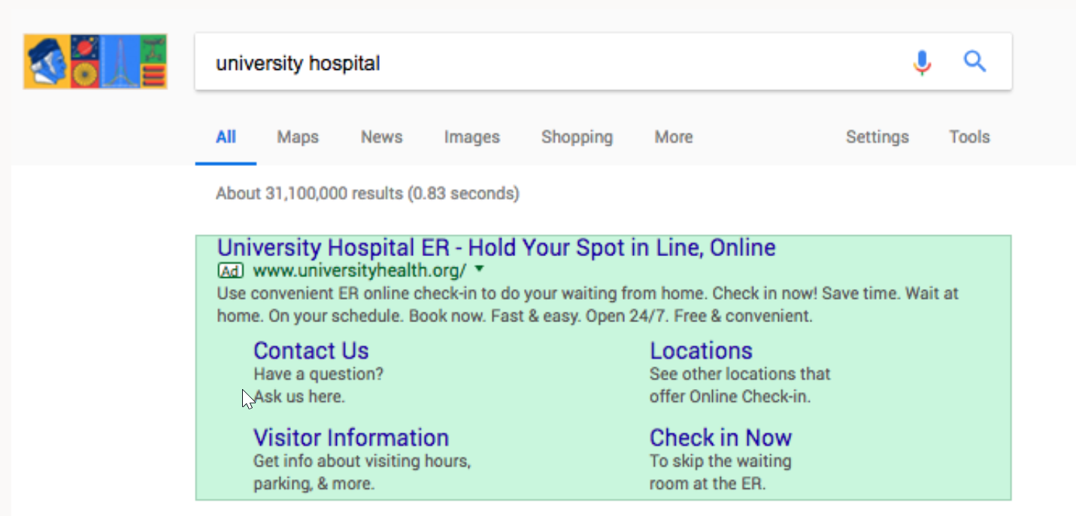Open the Contact Us sitelink
The image size is (1076, 516).
[x=311, y=351]
